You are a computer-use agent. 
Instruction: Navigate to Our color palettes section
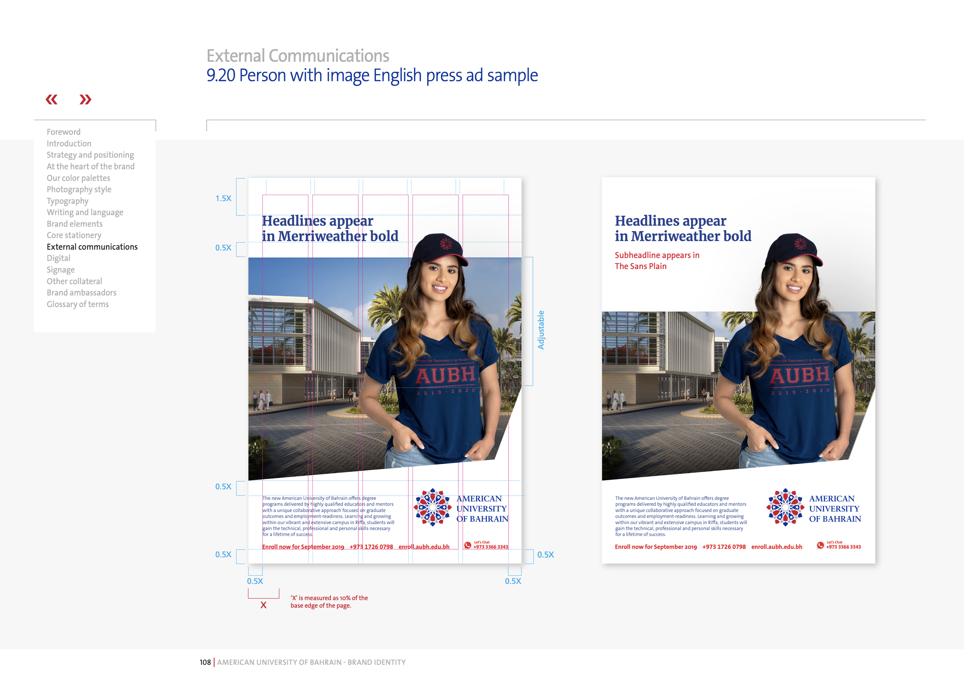[x=79, y=178]
